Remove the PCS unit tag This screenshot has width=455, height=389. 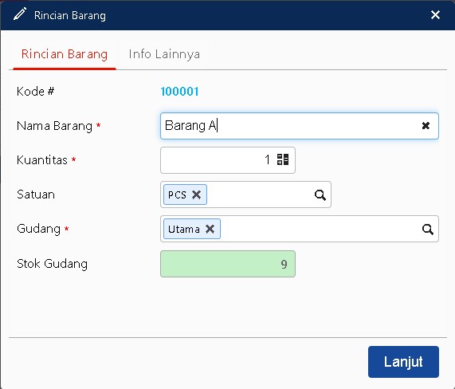[197, 194]
